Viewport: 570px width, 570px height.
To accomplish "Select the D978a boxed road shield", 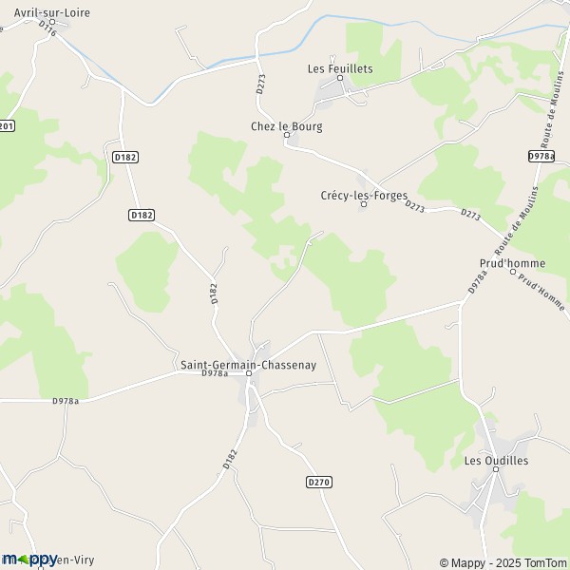I will coord(541,156).
